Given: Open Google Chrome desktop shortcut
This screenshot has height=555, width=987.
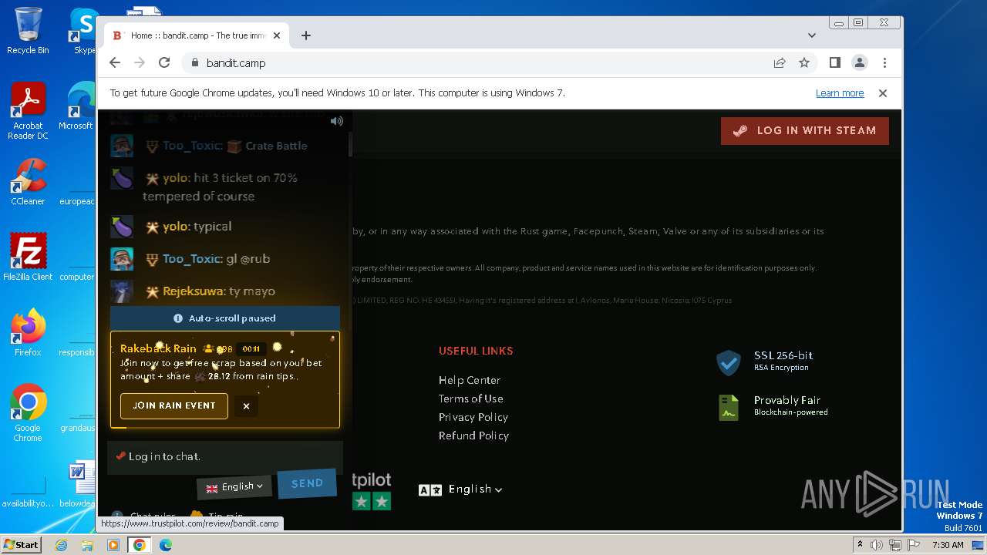Looking at the screenshot, I should point(28,413).
